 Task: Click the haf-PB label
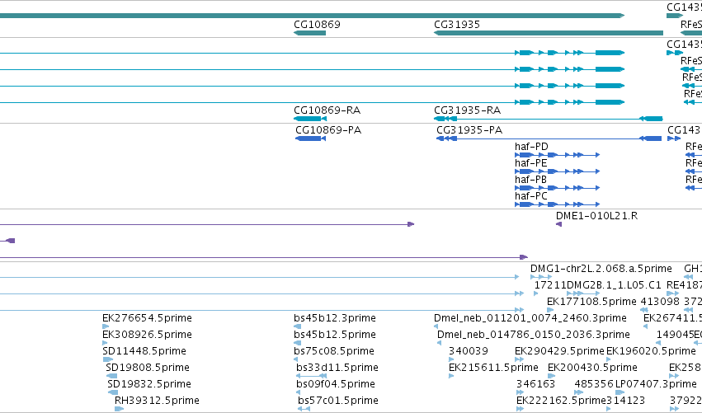pyautogui.click(x=531, y=180)
